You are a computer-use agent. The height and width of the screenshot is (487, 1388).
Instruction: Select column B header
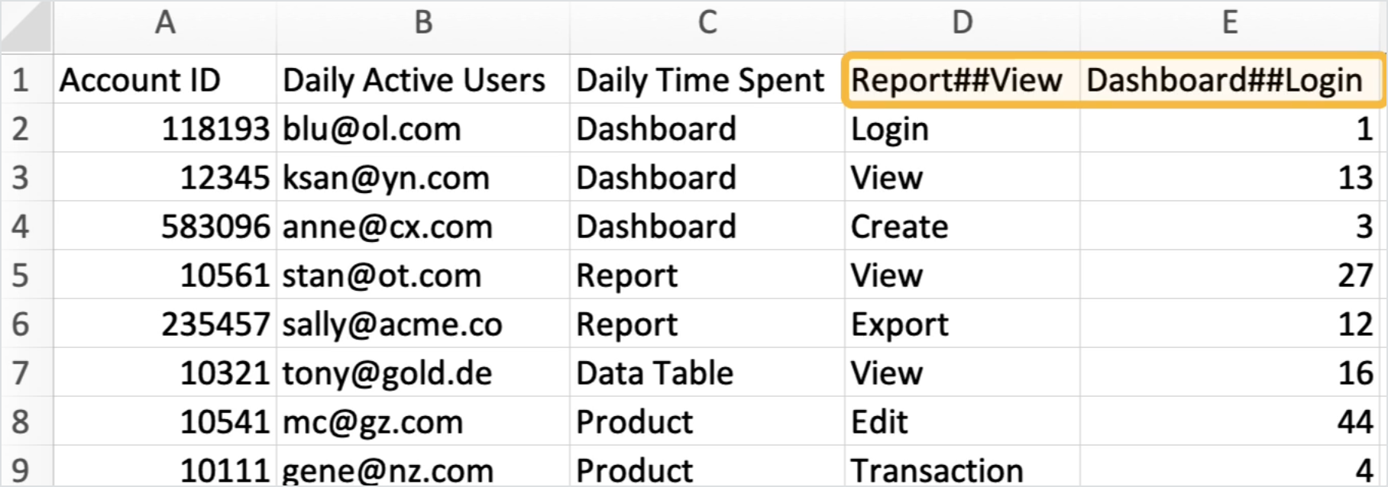[422, 23]
